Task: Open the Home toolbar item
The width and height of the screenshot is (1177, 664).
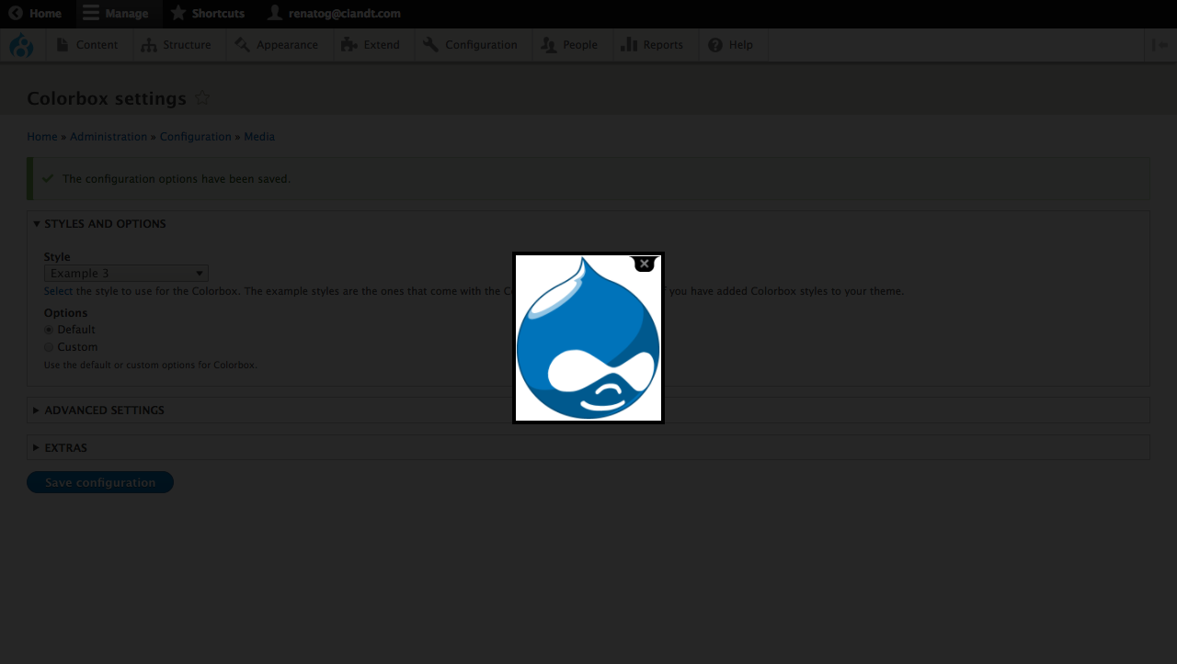Action: coord(36,14)
